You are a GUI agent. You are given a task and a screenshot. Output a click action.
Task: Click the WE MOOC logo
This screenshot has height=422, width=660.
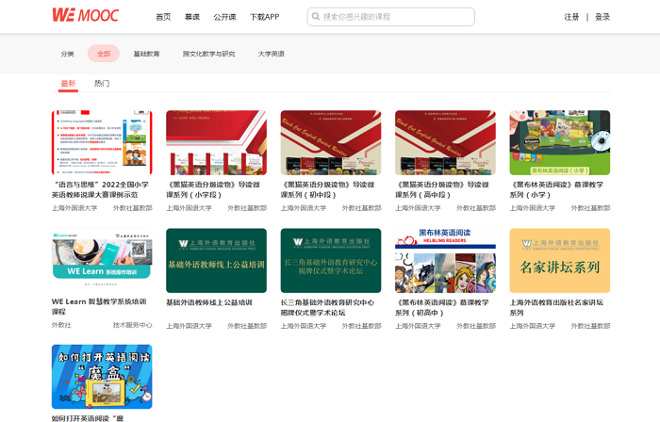click(x=86, y=15)
